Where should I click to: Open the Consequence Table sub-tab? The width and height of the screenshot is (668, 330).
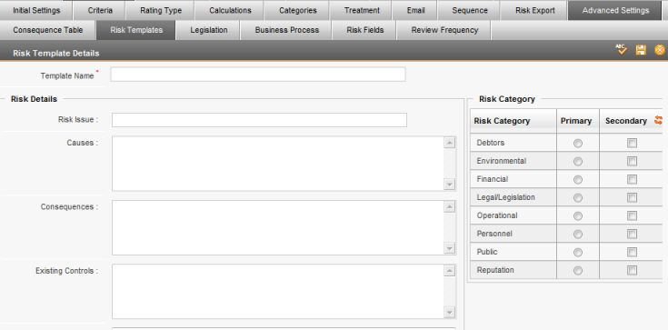[x=47, y=30]
